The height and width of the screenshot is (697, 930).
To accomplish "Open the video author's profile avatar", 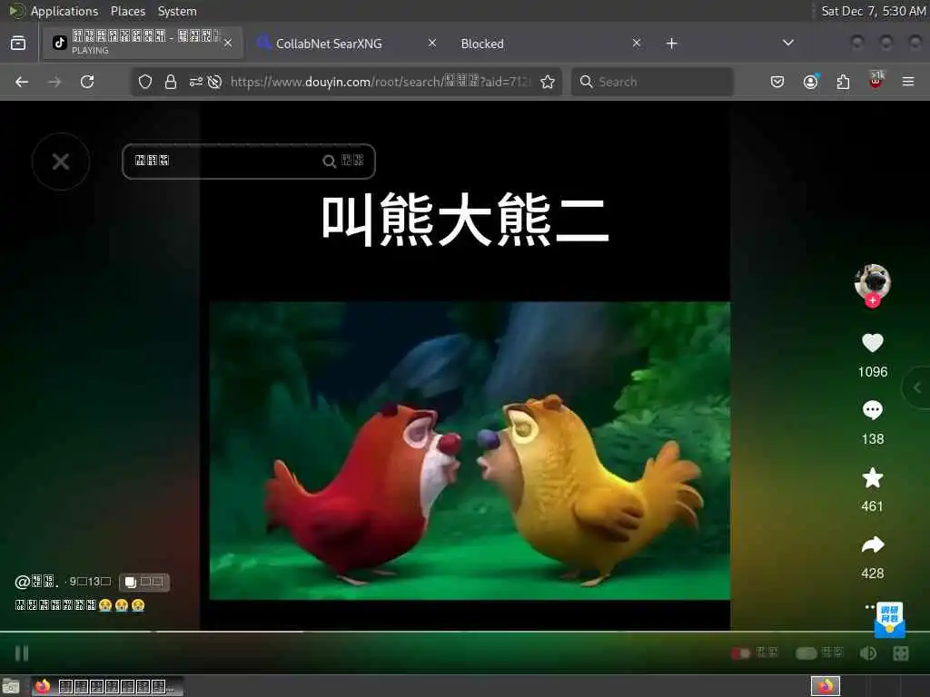I will pyautogui.click(x=872, y=281).
